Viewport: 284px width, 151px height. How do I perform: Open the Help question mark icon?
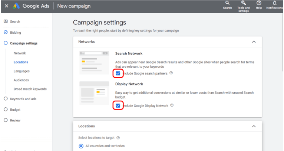(259, 3)
